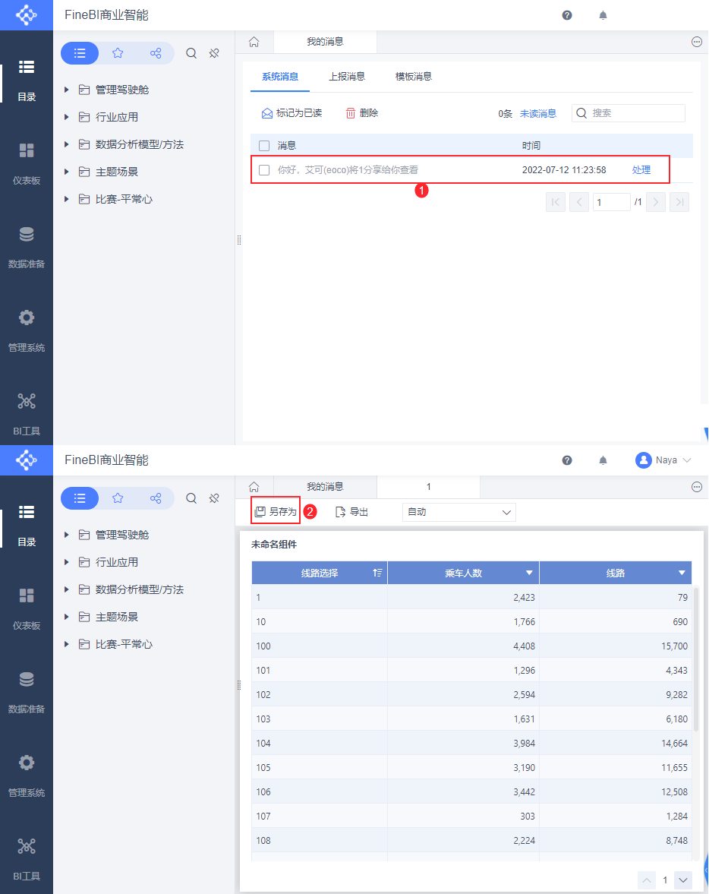The height and width of the screenshot is (894, 709).
Task: Open notification bell beside Naya avatar
Action: (x=603, y=460)
